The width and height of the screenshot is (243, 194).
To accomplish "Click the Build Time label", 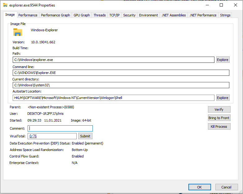I will pyautogui.click(x=20, y=48).
